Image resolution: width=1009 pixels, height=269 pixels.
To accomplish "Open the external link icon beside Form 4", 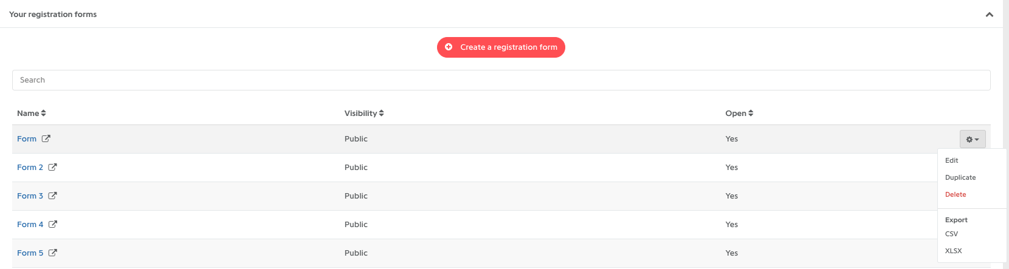I will coord(52,224).
